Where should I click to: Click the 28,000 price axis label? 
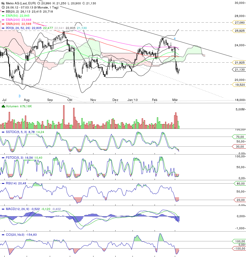(x=240, y=16)
